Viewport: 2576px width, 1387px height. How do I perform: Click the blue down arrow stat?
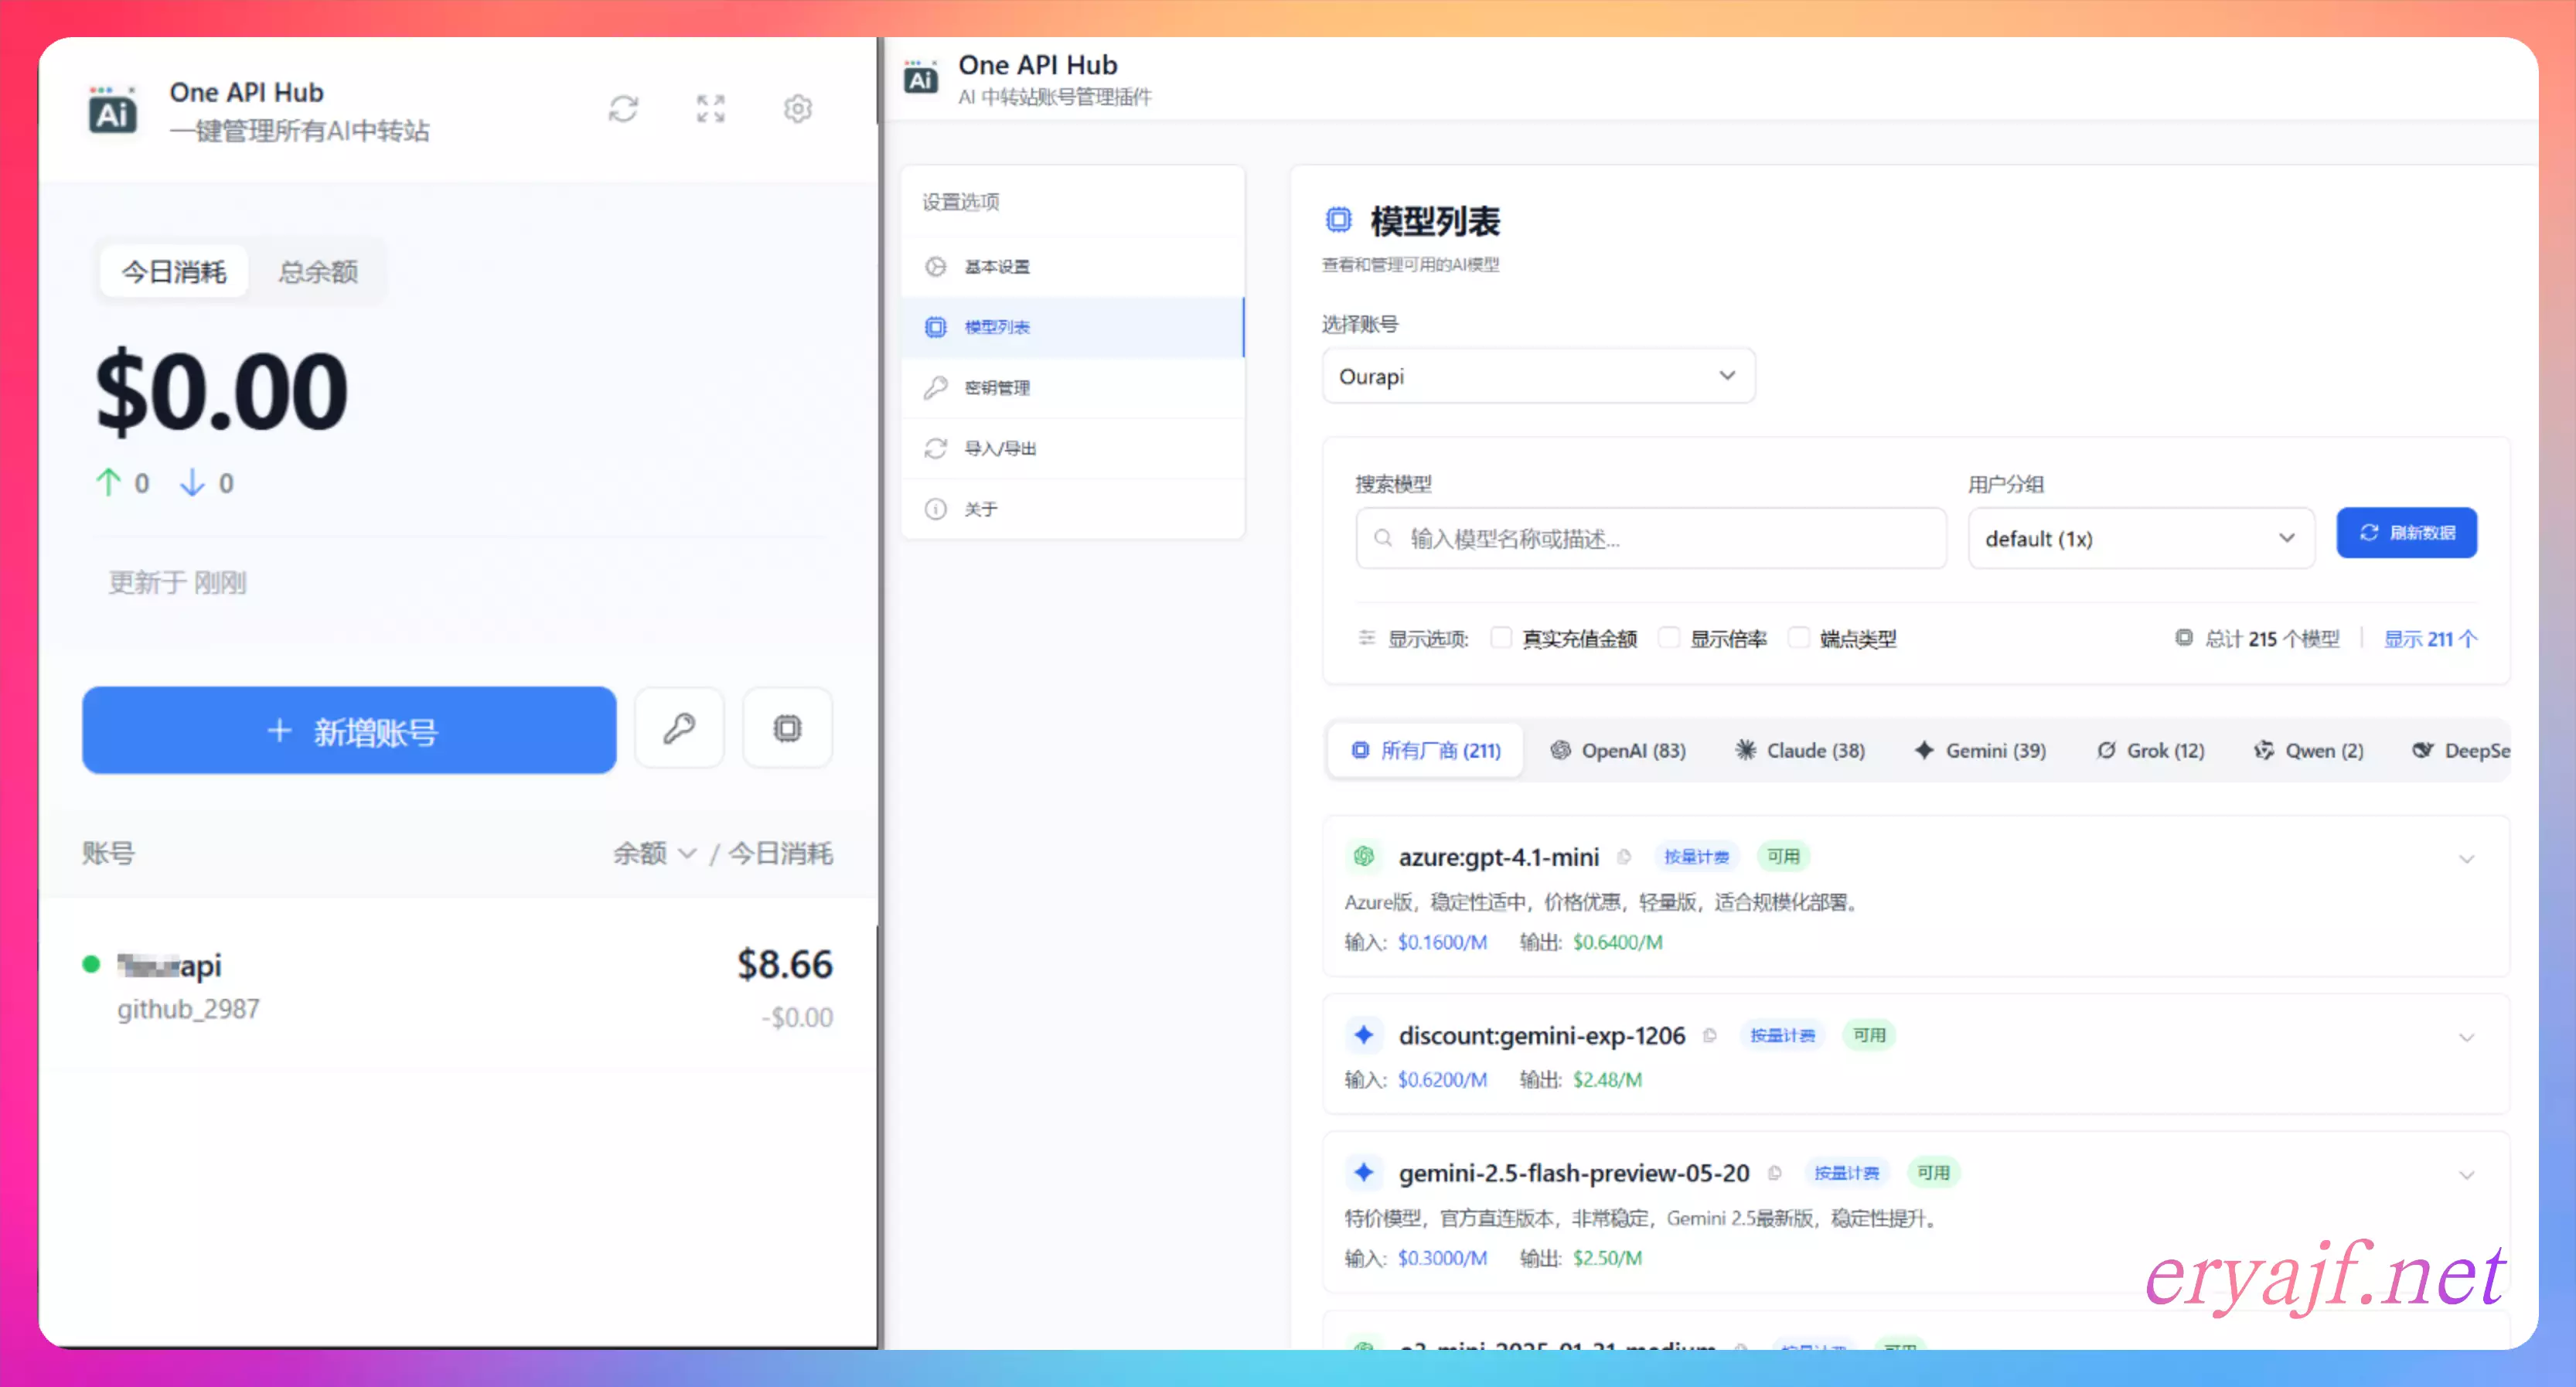click(x=192, y=483)
